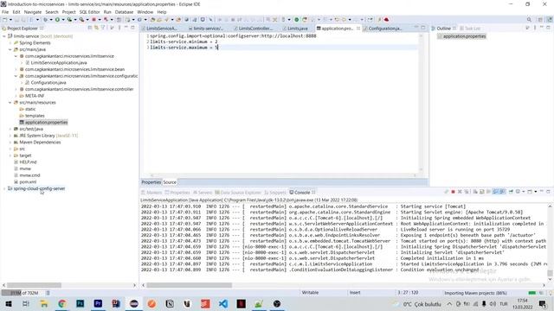
Task: Expand the spring-cloud-config-server project
Action: pos(4,188)
